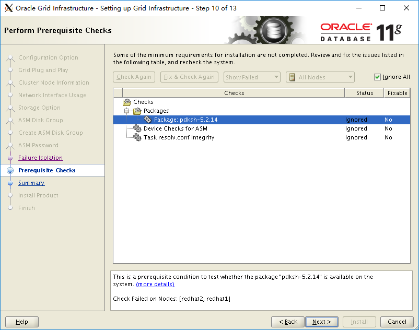Click the X application icon in title bar
Screen dimensions: 419x330
(x=8, y=8)
